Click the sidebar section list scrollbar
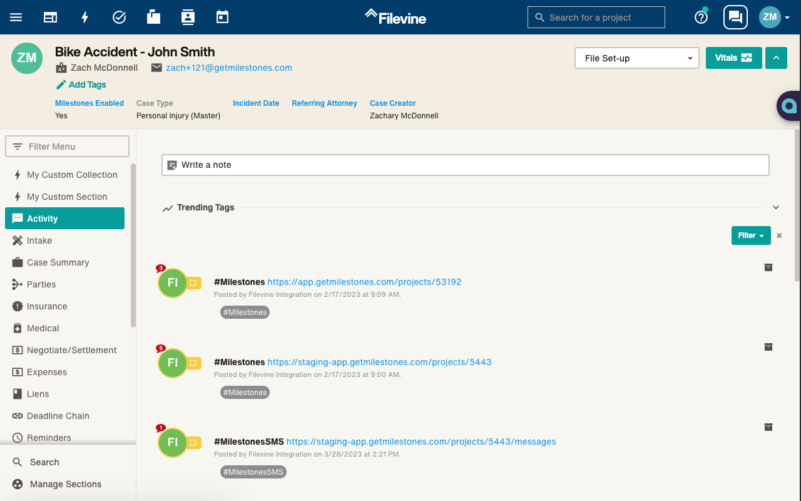The width and height of the screenshot is (801, 501). [x=133, y=245]
